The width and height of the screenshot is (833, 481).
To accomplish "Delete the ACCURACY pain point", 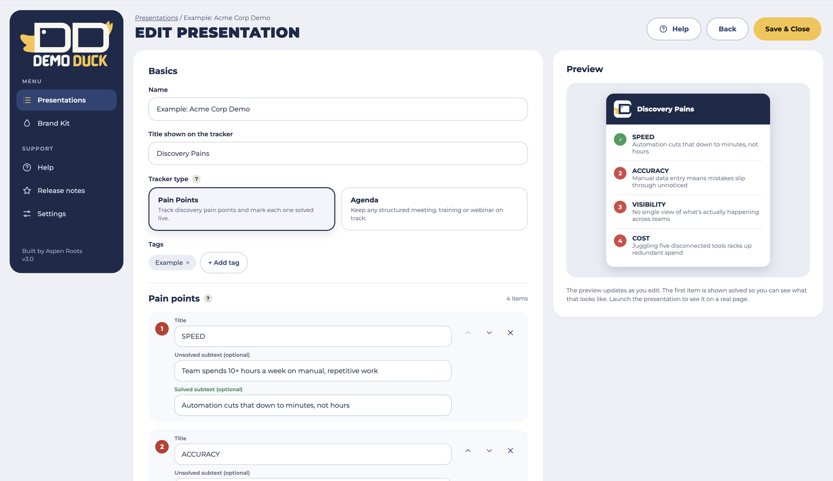I will point(510,451).
